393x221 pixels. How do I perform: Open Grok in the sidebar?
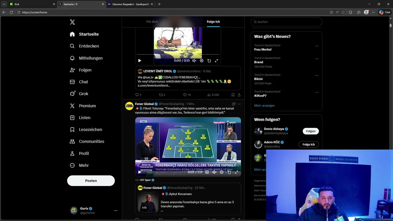coord(79,94)
